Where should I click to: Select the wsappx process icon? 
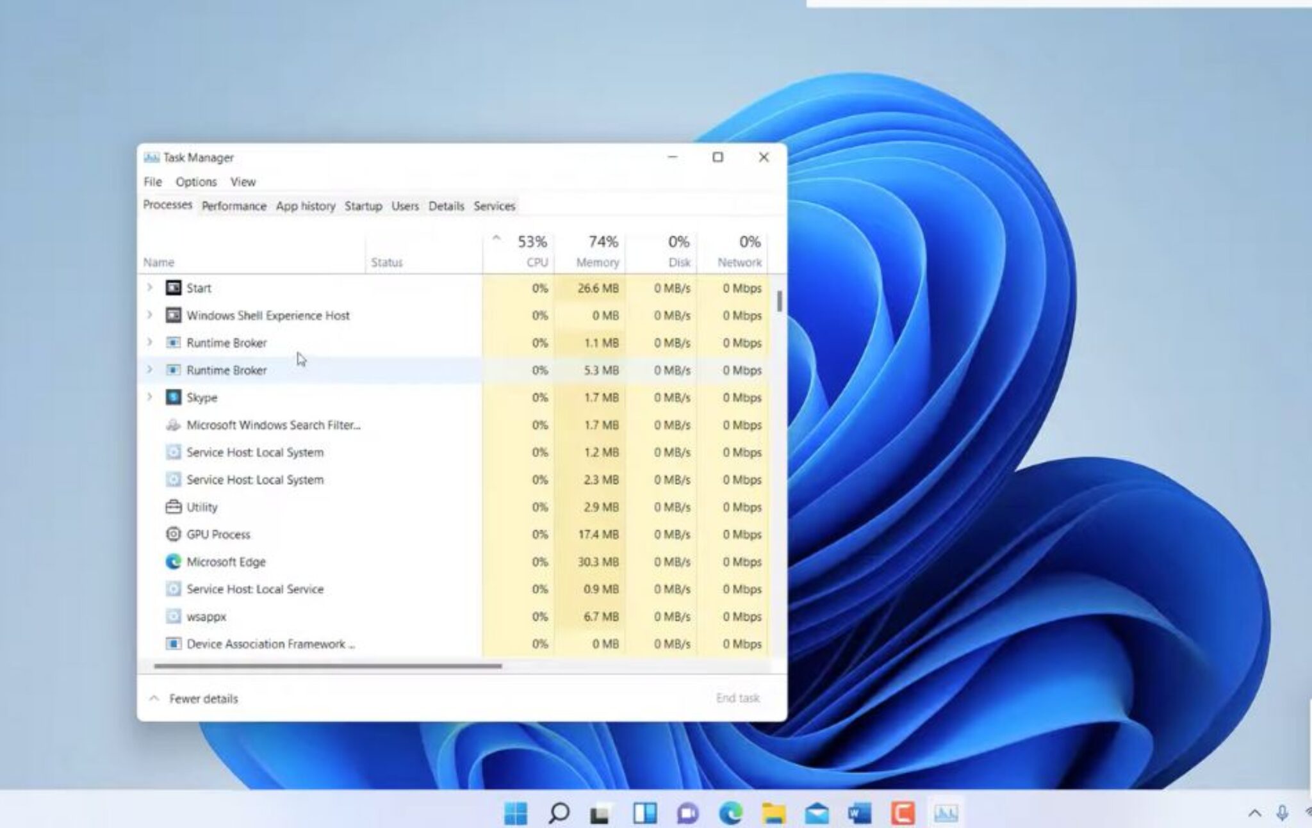tap(172, 616)
